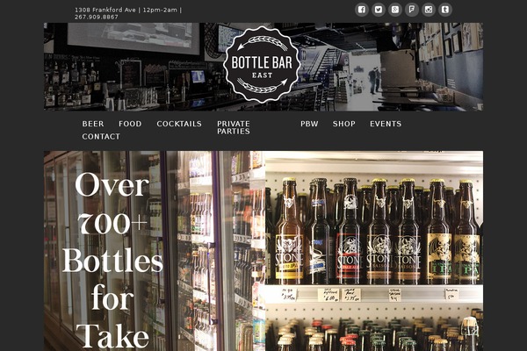This screenshot has width=527, height=351.
Task: Click the Google Plus icon
Action: (x=395, y=10)
